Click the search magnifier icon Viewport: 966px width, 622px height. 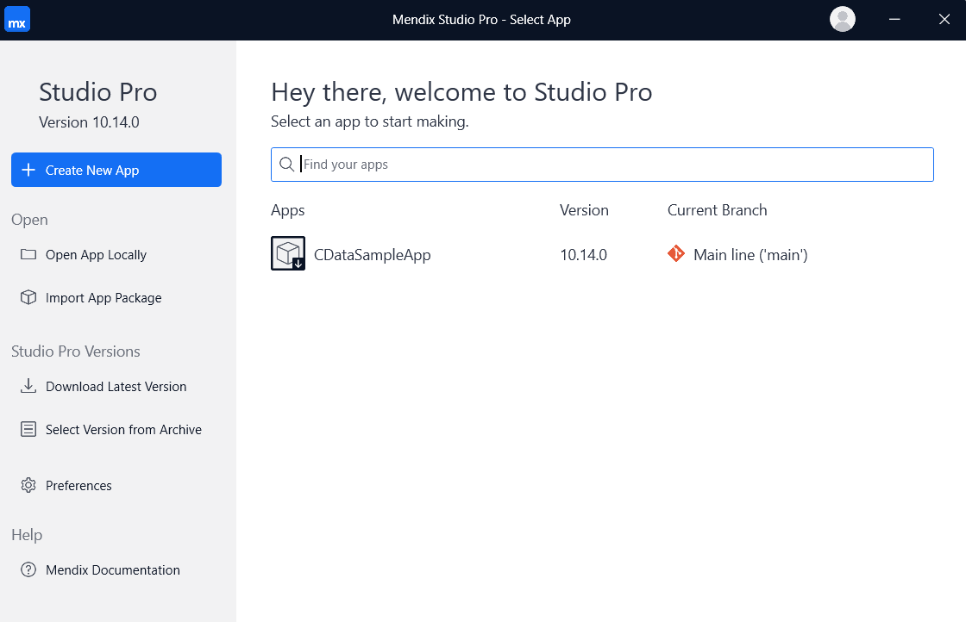[x=287, y=165]
